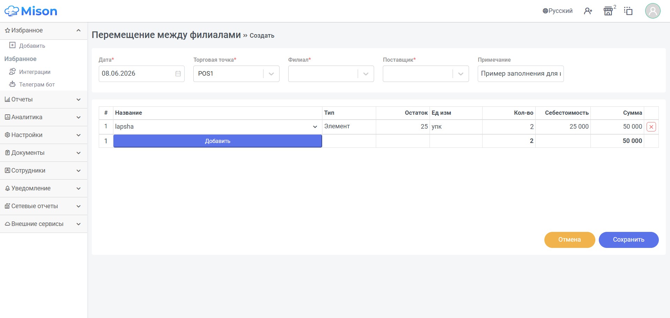Expand the Сотрудники menu
The image size is (670, 318).
click(x=44, y=171)
